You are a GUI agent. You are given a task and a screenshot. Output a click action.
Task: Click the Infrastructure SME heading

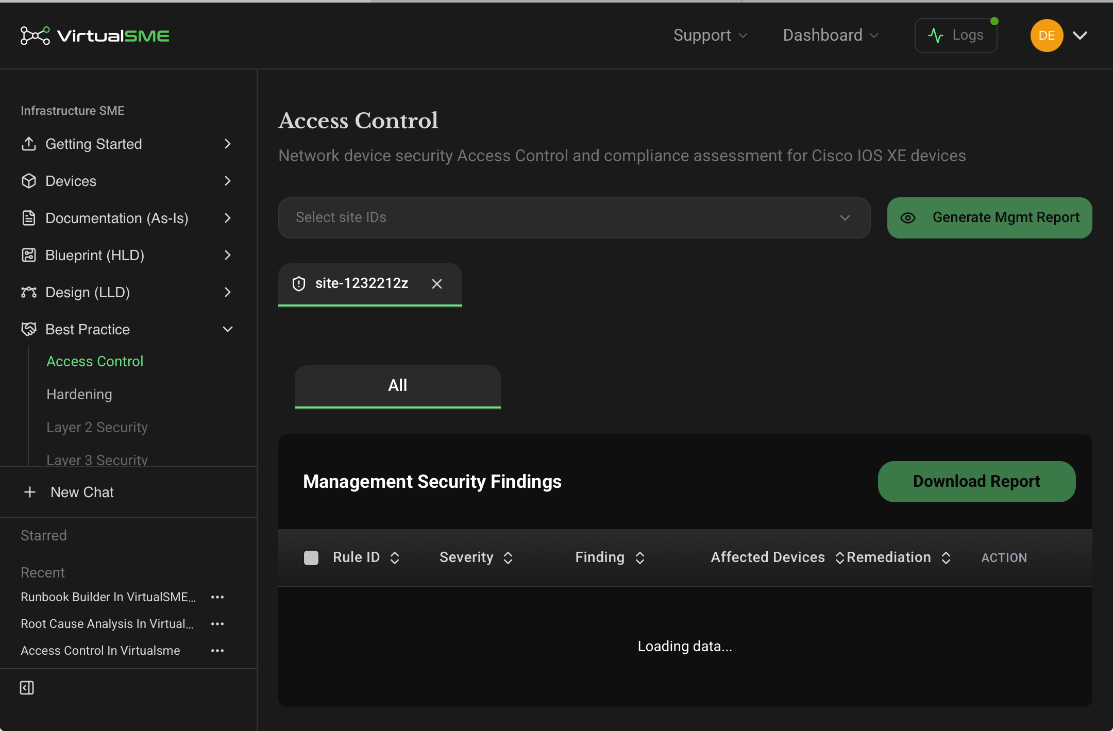pyautogui.click(x=73, y=111)
